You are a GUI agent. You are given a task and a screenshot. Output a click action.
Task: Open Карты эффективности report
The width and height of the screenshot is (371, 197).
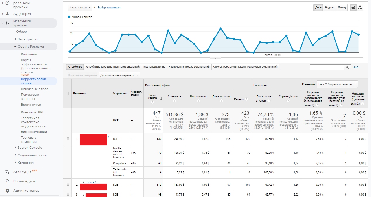point(34,62)
